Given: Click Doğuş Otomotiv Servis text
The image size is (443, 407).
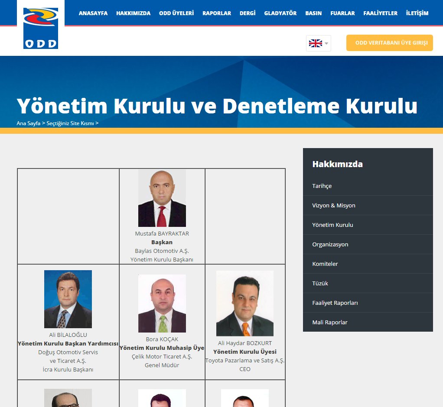Looking at the screenshot, I should 68,352.
